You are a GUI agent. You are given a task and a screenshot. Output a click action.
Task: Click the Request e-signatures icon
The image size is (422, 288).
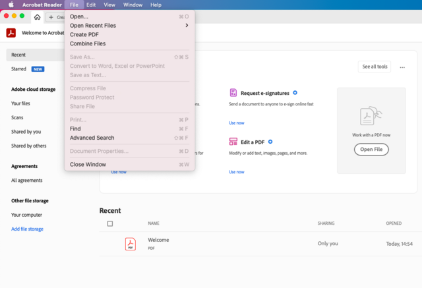coord(233,93)
